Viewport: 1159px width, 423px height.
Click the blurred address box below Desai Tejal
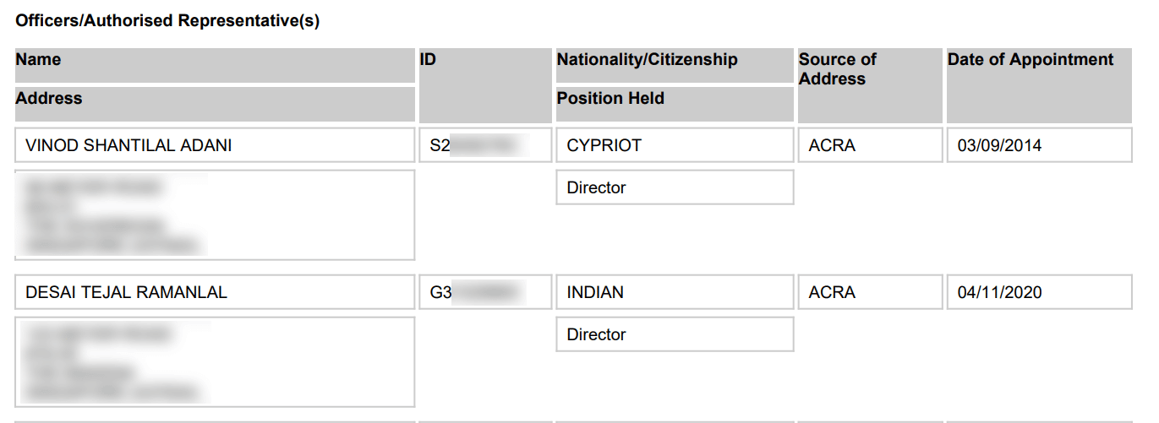[x=215, y=362]
